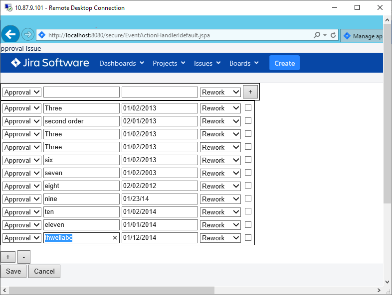
Task: Click the vertical scrollbar down arrow
Action: 387,282
